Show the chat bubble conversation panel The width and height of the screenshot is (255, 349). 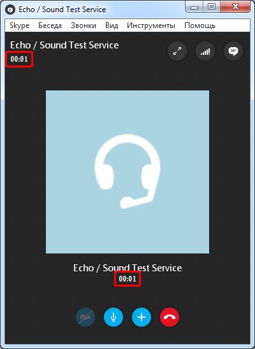click(x=233, y=51)
